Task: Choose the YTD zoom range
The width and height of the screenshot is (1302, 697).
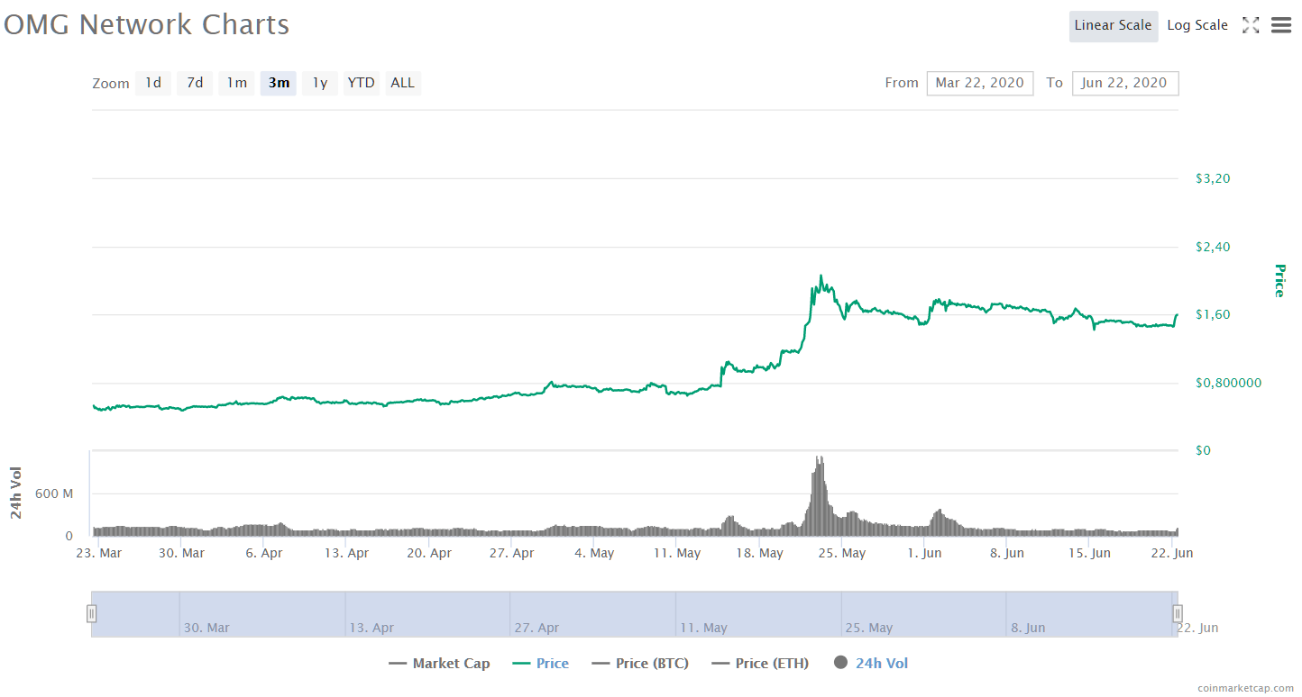Action: 362,83
